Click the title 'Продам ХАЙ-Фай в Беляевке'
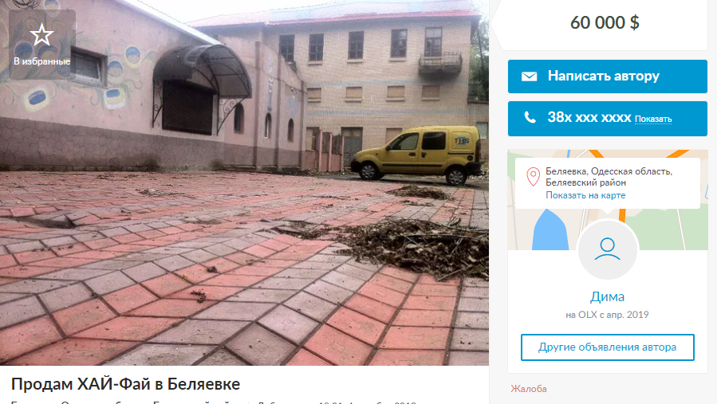717x404 pixels. (125, 384)
